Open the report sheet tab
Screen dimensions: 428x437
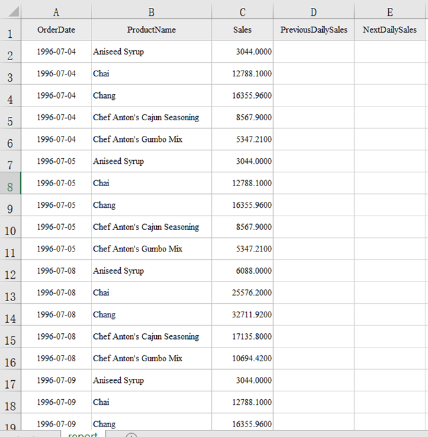coord(83,434)
